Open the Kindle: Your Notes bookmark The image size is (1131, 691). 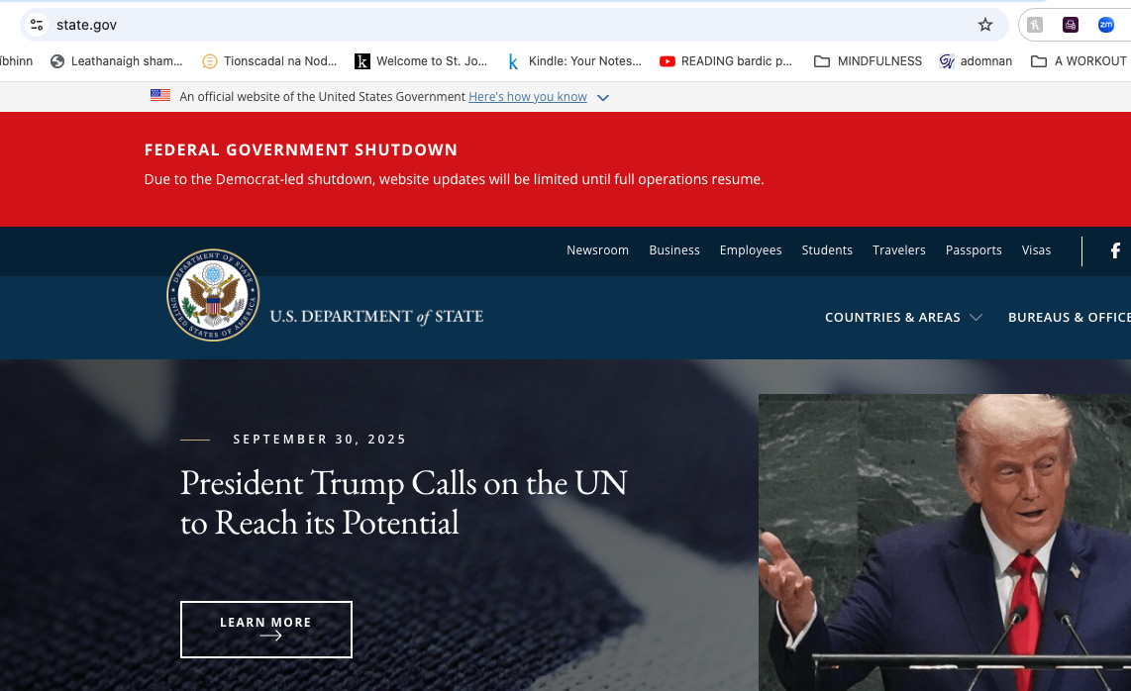[x=574, y=61]
